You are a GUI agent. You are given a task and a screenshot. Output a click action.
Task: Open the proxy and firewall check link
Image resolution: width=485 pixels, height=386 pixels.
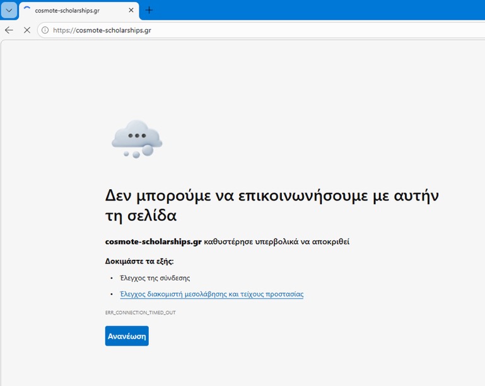point(211,294)
